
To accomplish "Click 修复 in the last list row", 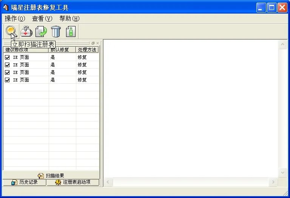I will [x=82, y=80].
